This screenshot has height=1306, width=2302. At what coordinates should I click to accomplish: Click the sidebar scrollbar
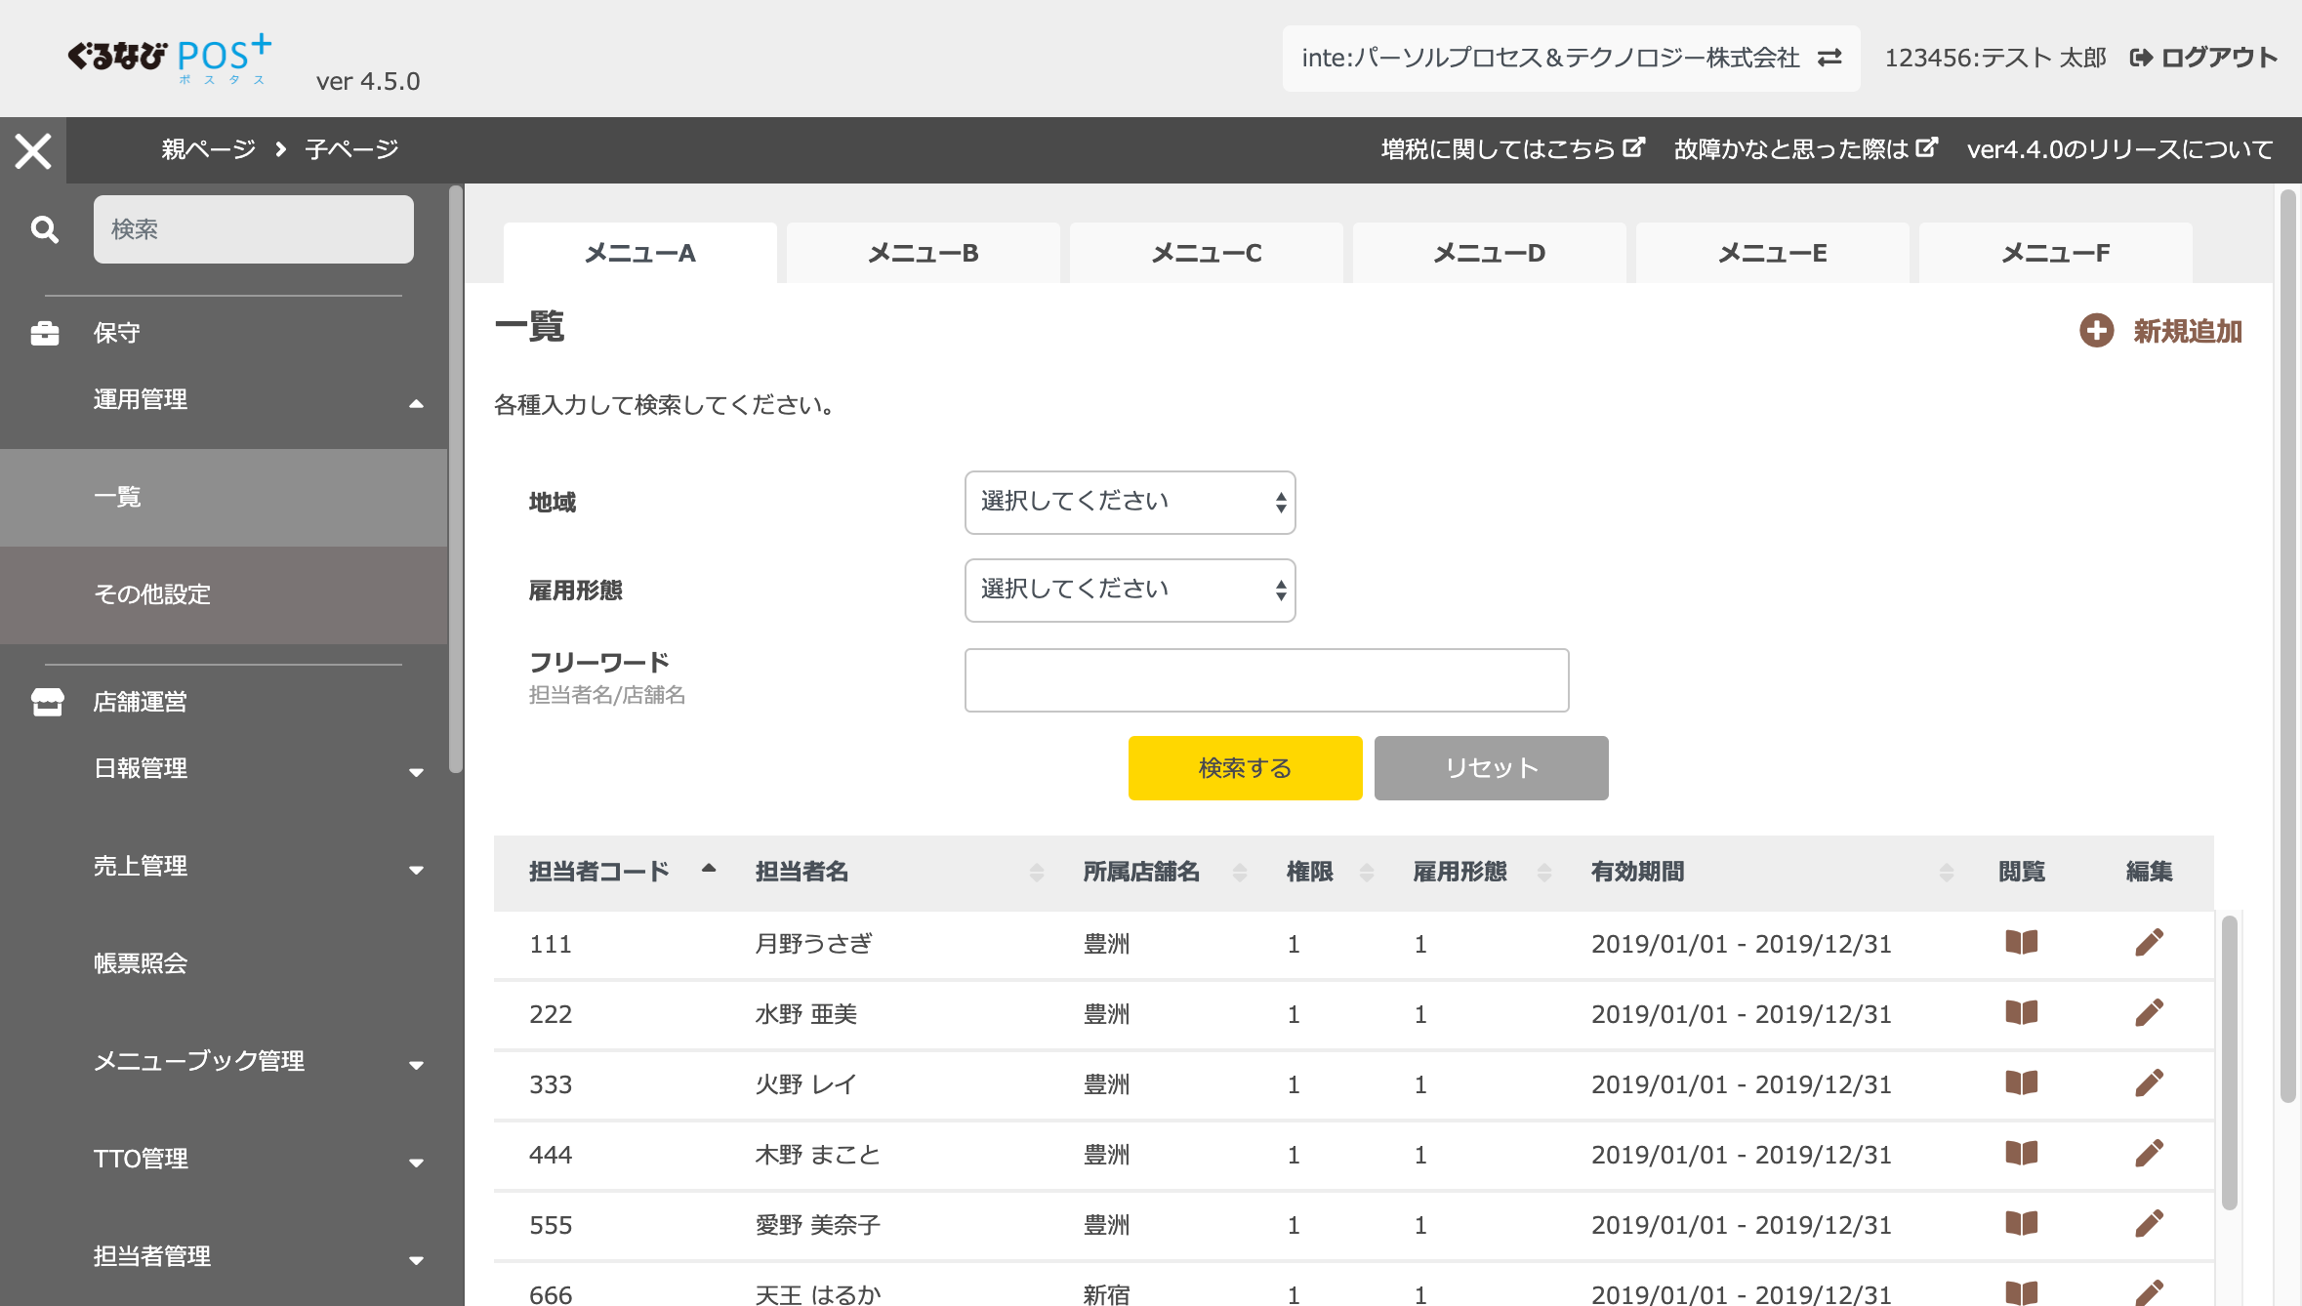pyautogui.click(x=455, y=478)
